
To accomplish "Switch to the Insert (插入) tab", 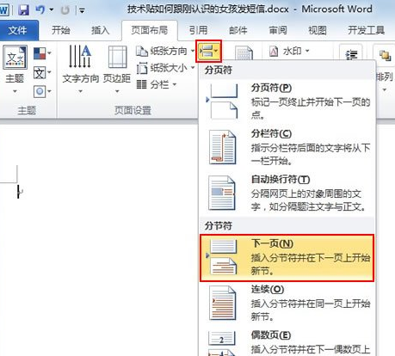I will click(x=101, y=30).
